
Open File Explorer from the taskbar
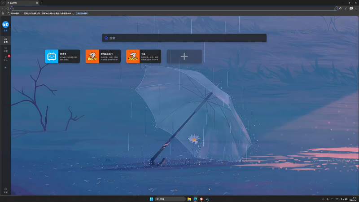tap(189, 199)
